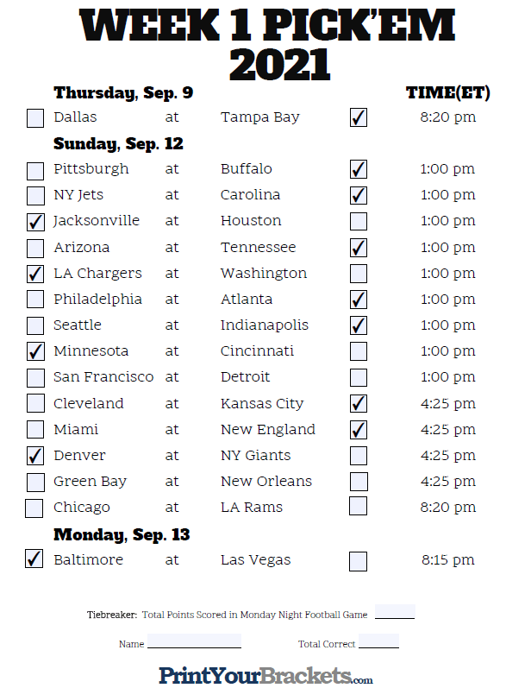The height and width of the screenshot is (688, 531).
Task: Tick the Green Bay checkbox
Action: click(x=35, y=483)
